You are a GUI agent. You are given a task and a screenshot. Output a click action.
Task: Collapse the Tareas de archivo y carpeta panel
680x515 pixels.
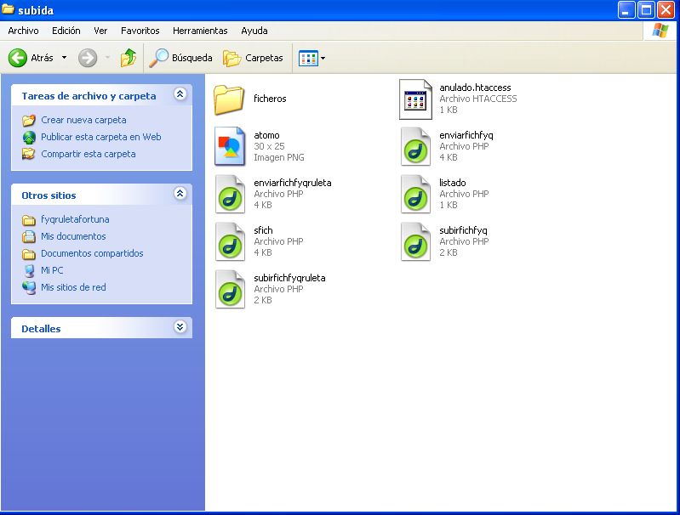click(180, 95)
